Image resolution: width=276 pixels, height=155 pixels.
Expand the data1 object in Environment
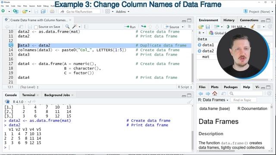[199, 45]
